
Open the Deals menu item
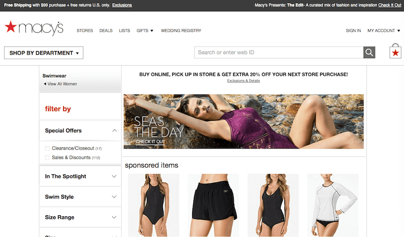coord(106,31)
